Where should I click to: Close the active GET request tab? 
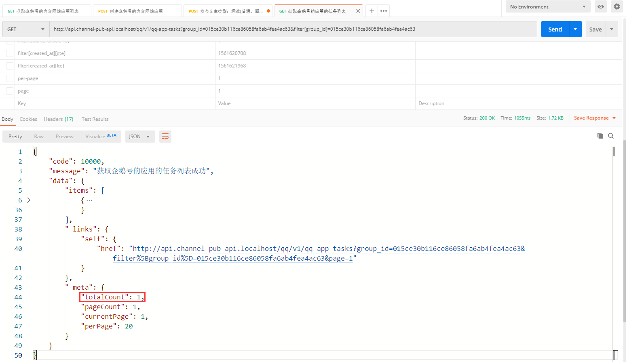[358, 11]
